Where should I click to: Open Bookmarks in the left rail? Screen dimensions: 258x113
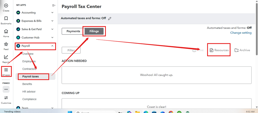[x=6, y=18]
